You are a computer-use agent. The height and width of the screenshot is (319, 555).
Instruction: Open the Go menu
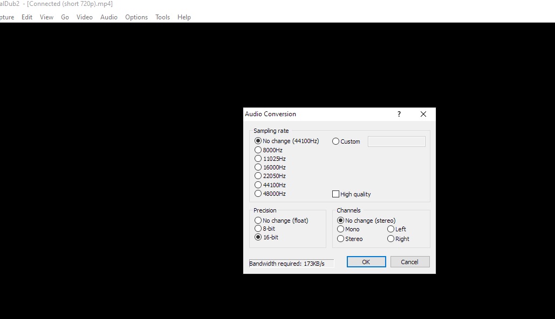[65, 17]
